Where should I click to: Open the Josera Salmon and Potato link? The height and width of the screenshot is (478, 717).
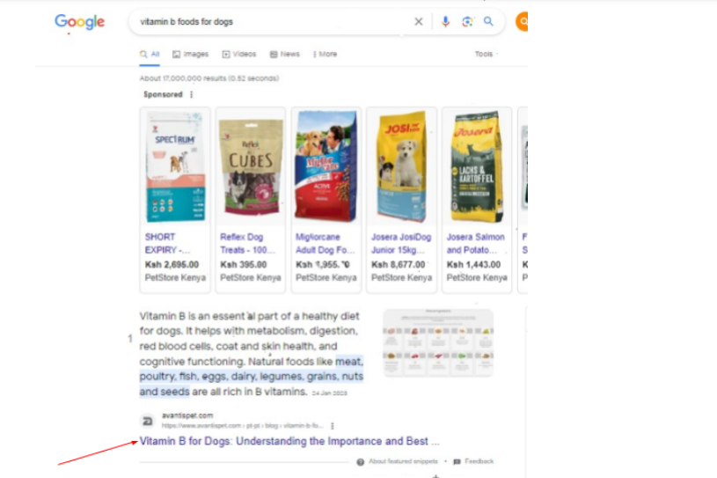[476, 243]
